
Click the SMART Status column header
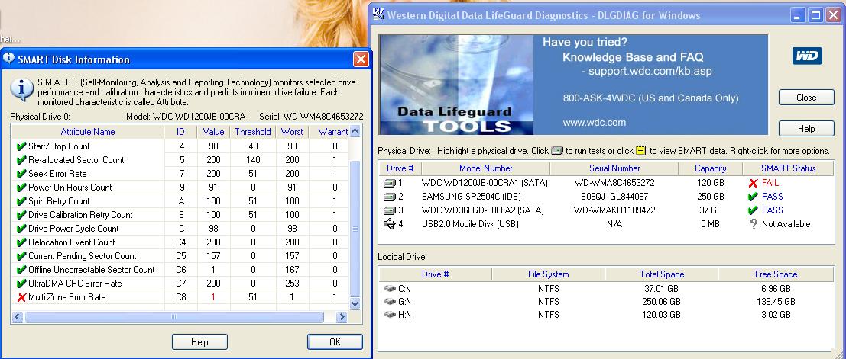(x=788, y=168)
